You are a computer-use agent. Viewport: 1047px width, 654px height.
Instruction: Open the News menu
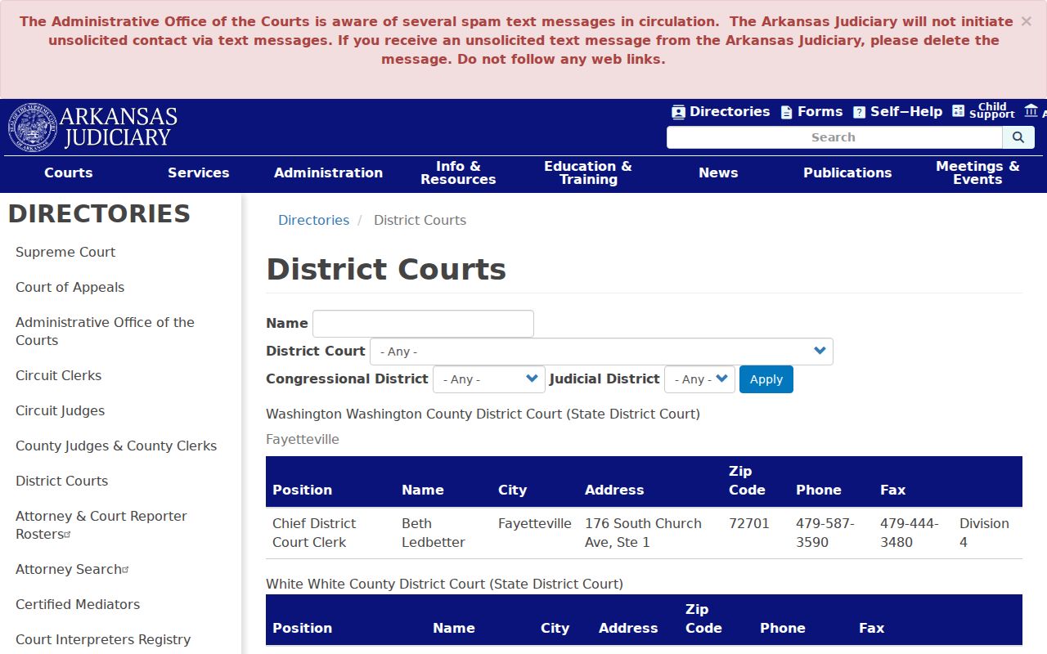(718, 172)
